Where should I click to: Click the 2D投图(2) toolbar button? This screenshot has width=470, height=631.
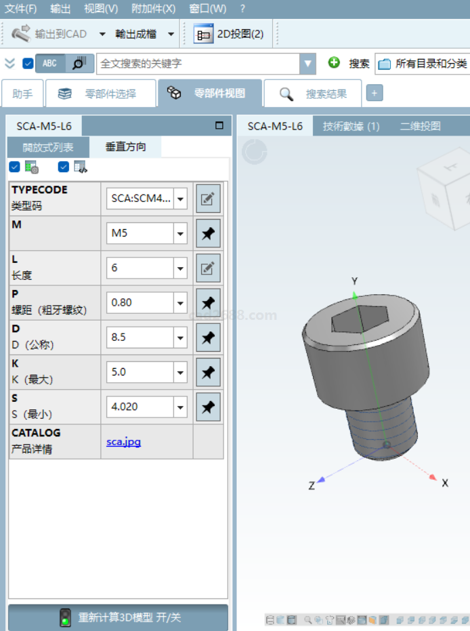pyautogui.click(x=229, y=33)
